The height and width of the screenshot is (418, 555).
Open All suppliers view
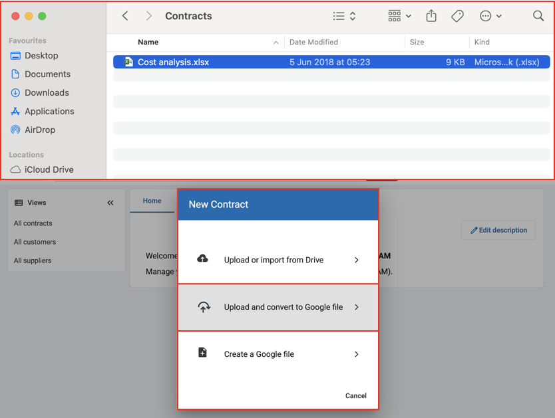[x=32, y=261]
